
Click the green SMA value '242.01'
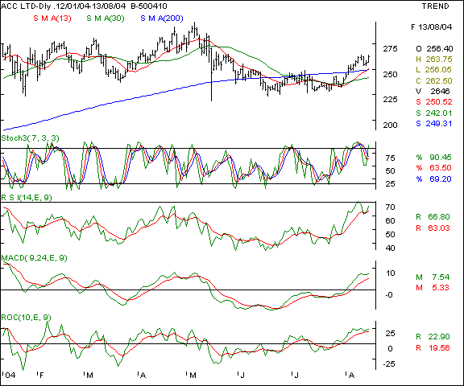[x=439, y=113]
